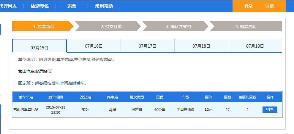Viewport: 294px width, 134px height.
Task: Select the 营山汽车客运站 station heading
Action: point(33,71)
